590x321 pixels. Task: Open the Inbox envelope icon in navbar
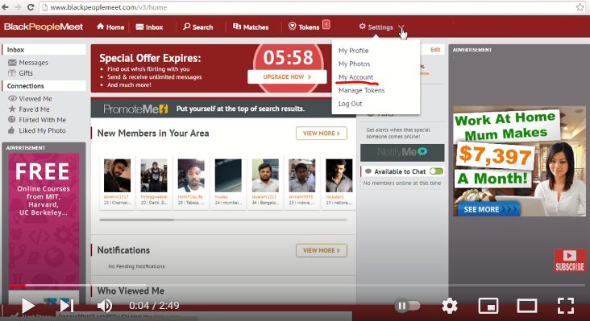(x=139, y=27)
